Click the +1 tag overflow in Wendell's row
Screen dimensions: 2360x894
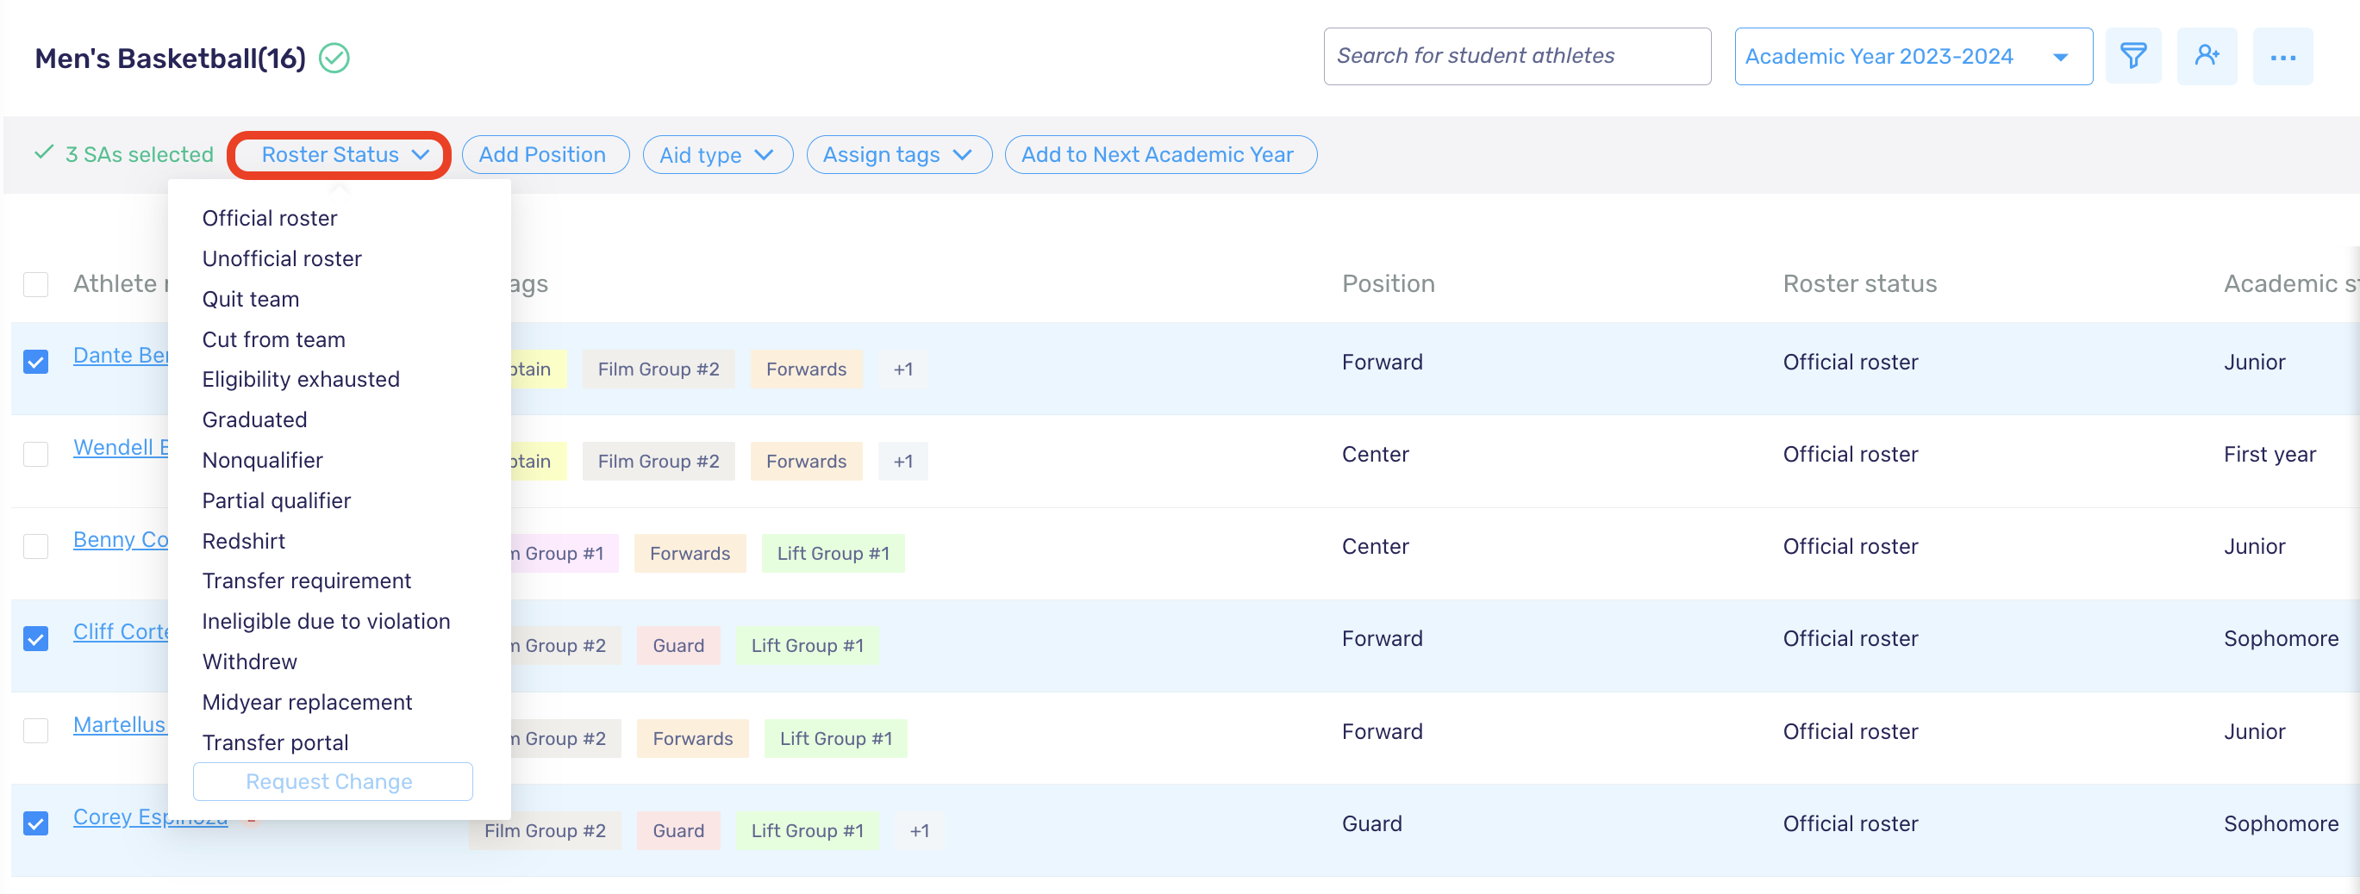(x=903, y=461)
